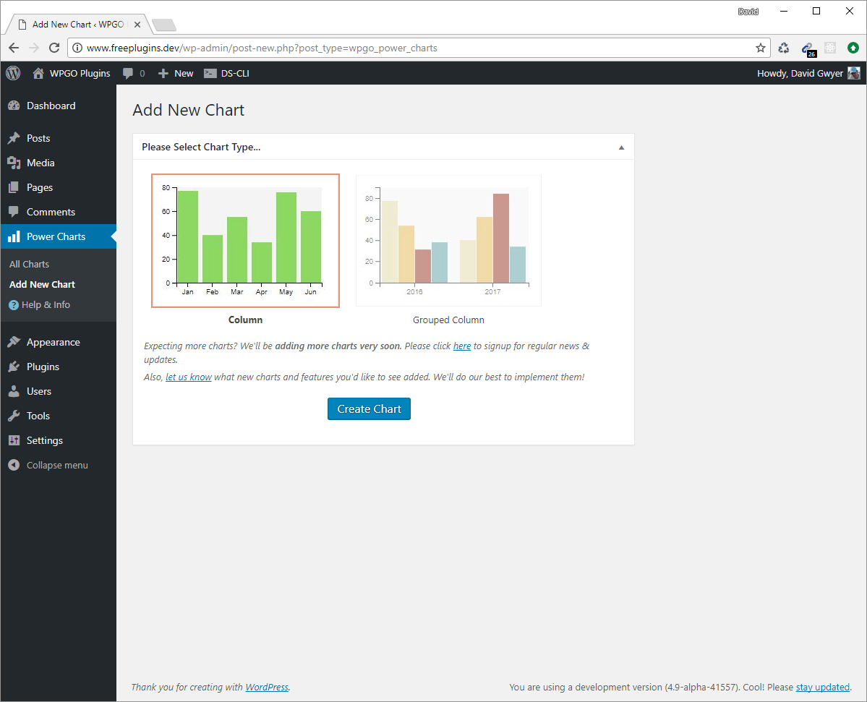Click the home icon beside WPGO Plugins
This screenshot has width=867, height=702.
pos(38,73)
